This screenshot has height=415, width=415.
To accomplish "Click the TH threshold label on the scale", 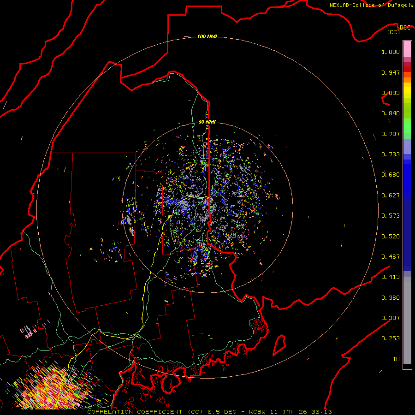I will pyautogui.click(x=396, y=359).
